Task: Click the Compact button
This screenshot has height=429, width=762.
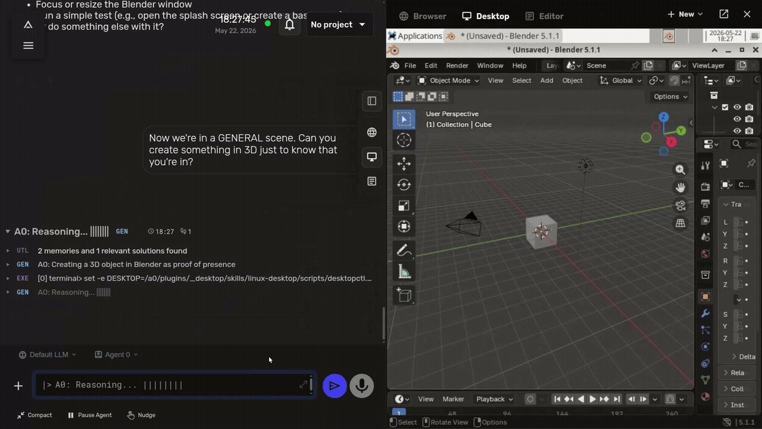Action: pyautogui.click(x=35, y=415)
